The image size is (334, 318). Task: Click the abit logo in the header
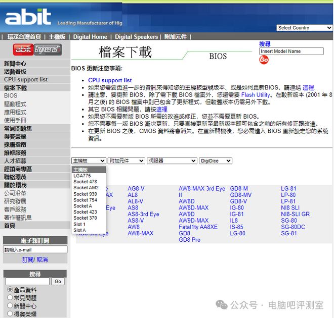click(x=28, y=17)
